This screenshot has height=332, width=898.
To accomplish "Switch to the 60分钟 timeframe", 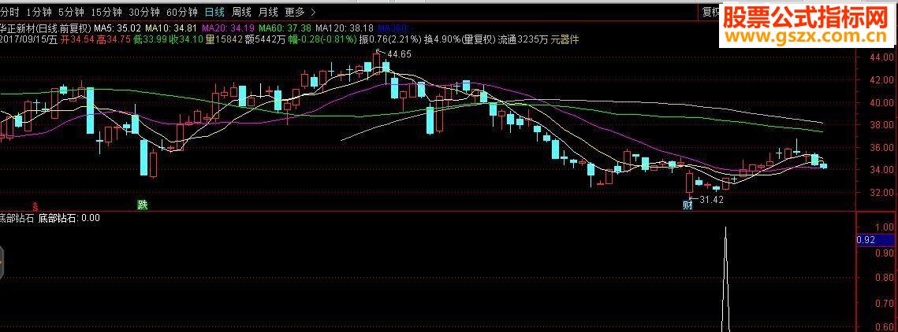I will click(x=182, y=12).
